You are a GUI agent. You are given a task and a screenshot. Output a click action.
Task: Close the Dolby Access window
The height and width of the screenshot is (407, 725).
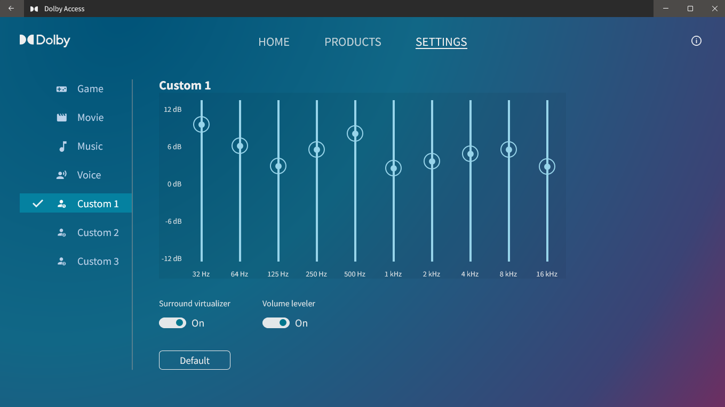pyautogui.click(x=714, y=9)
